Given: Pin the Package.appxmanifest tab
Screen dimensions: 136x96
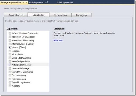Looking at the screenshot, I should click(24, 3).
